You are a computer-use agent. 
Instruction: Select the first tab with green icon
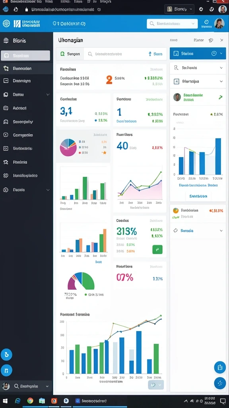70,54
